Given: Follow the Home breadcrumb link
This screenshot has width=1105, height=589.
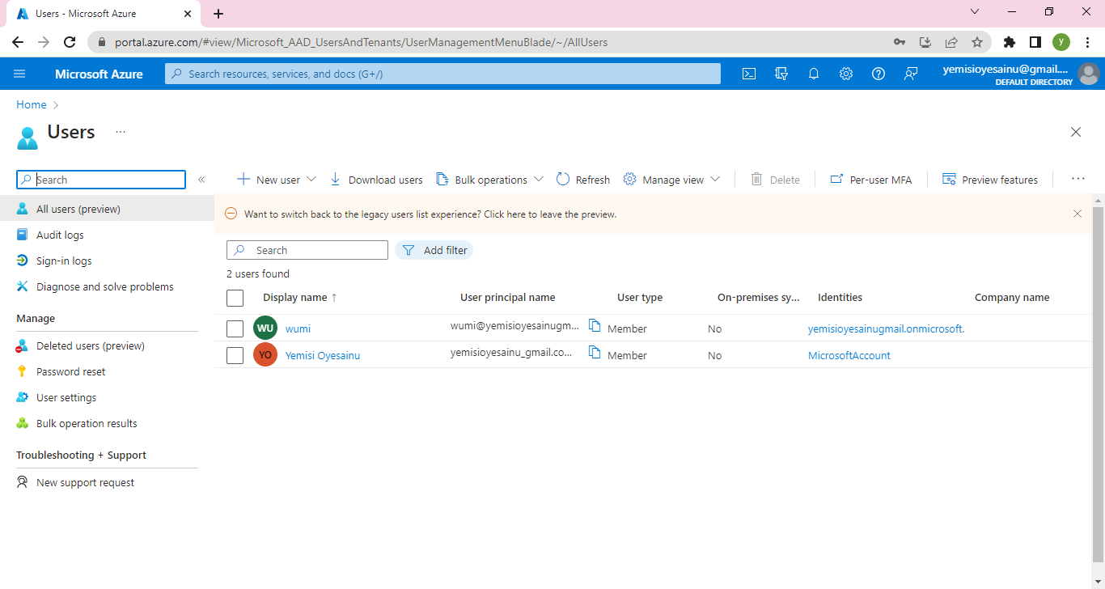Looking at the screenshot, I should click(x=32, y=104).
